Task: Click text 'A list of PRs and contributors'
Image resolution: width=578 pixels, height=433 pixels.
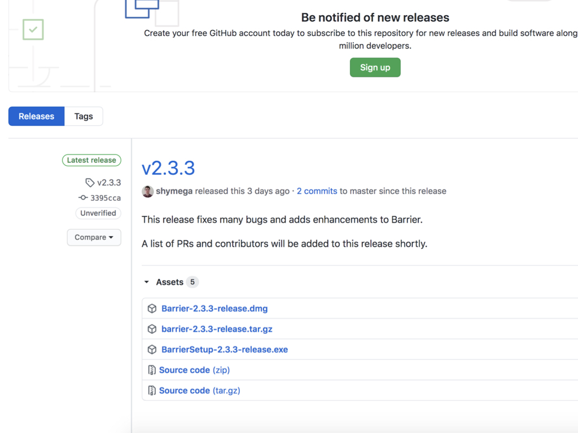Action: tap(205, 244)
